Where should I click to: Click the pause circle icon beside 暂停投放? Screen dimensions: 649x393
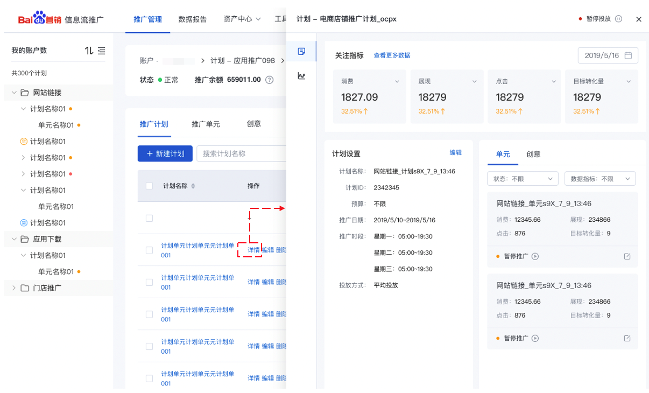pos(618,19)
